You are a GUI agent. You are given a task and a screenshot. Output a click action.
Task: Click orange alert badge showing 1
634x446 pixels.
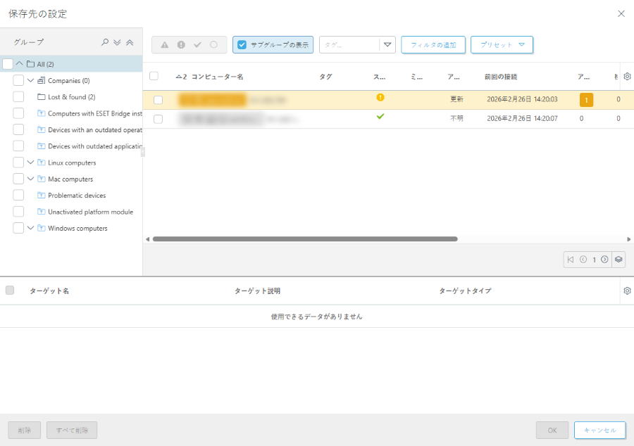point(586,100)
